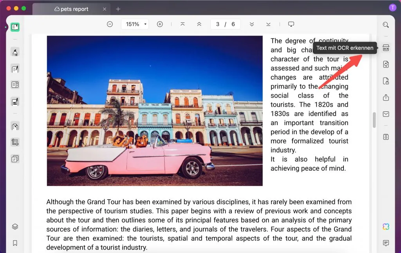Open the document protection tool

pyautogui.click(x=386, y=80)
